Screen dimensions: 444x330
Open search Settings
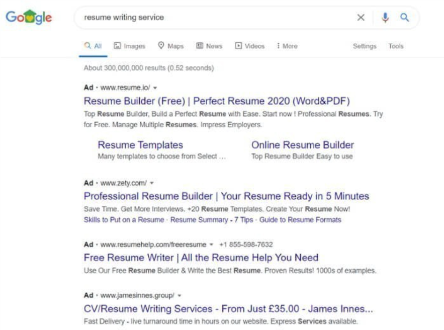(364, 46)
